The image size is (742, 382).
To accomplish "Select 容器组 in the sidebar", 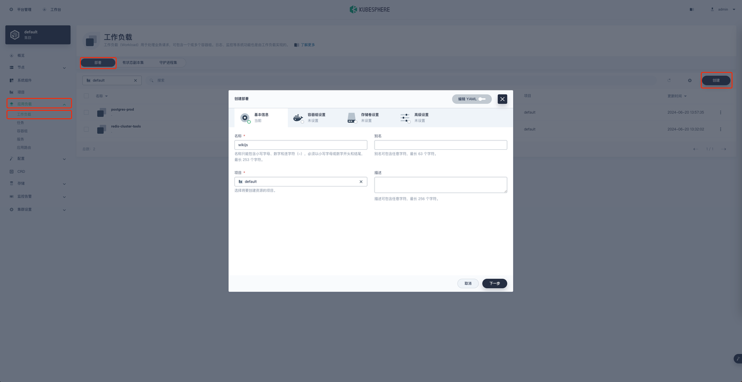I will click(x=22, y=131).
